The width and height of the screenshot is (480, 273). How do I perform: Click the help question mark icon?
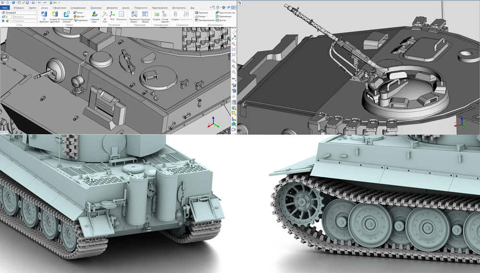[x=217, y=7]
